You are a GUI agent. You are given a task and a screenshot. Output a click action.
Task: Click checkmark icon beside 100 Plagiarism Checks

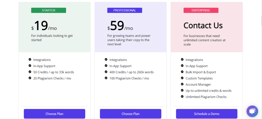106,78
